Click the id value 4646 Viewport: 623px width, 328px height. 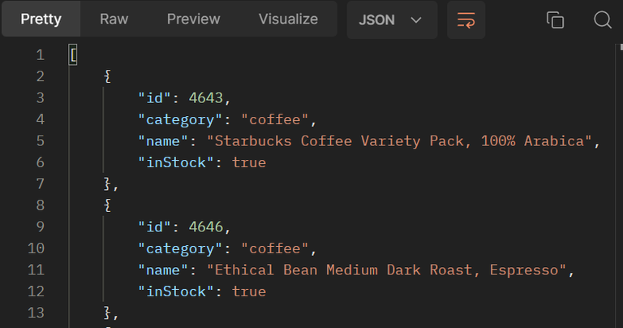click(x=206, y=227)
